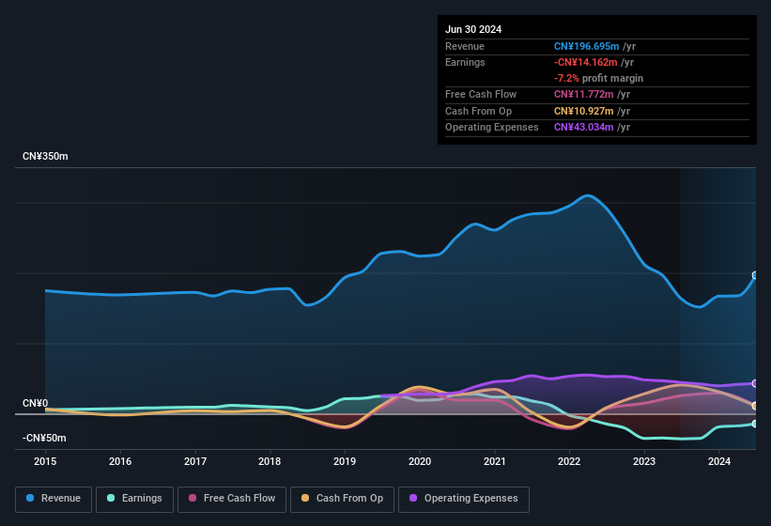
Task: Click the 2022 x-axis label
Action: tap(569, 461)
